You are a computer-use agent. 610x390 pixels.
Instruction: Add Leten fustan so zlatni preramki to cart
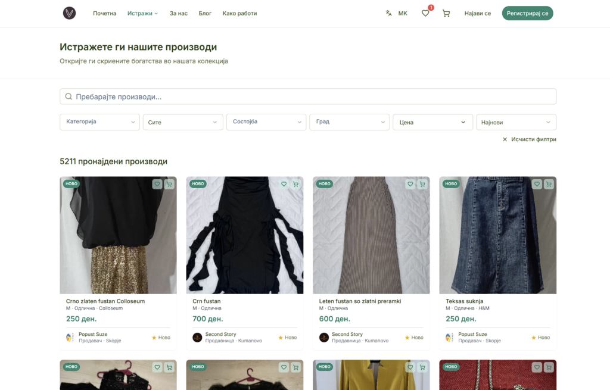[422, 185]
